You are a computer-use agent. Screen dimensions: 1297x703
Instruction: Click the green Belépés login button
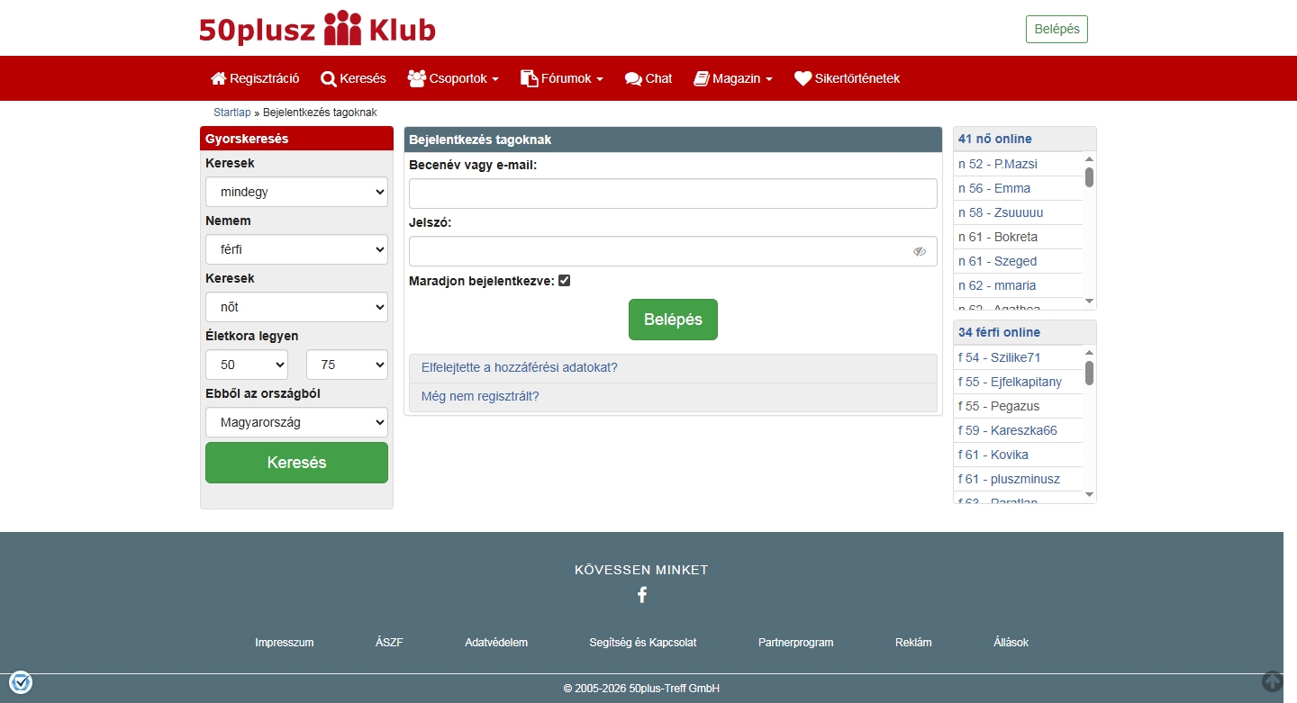pyautogui.click(x=673, y=319)
